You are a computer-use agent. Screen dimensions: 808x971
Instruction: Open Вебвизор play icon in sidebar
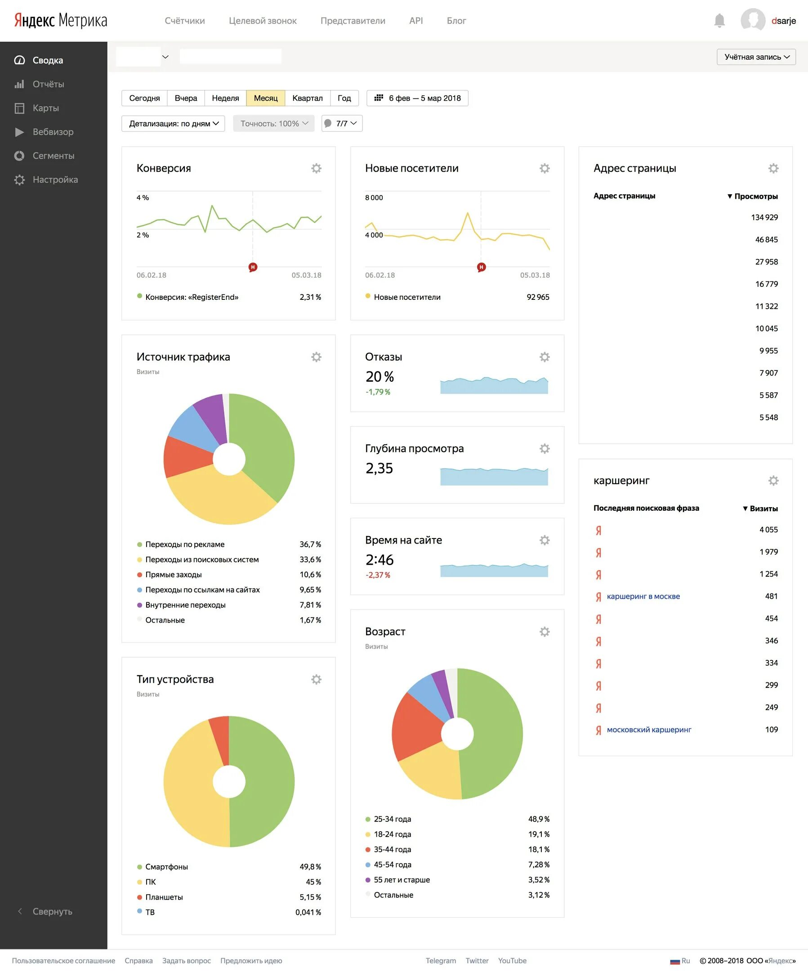(19, 132)
